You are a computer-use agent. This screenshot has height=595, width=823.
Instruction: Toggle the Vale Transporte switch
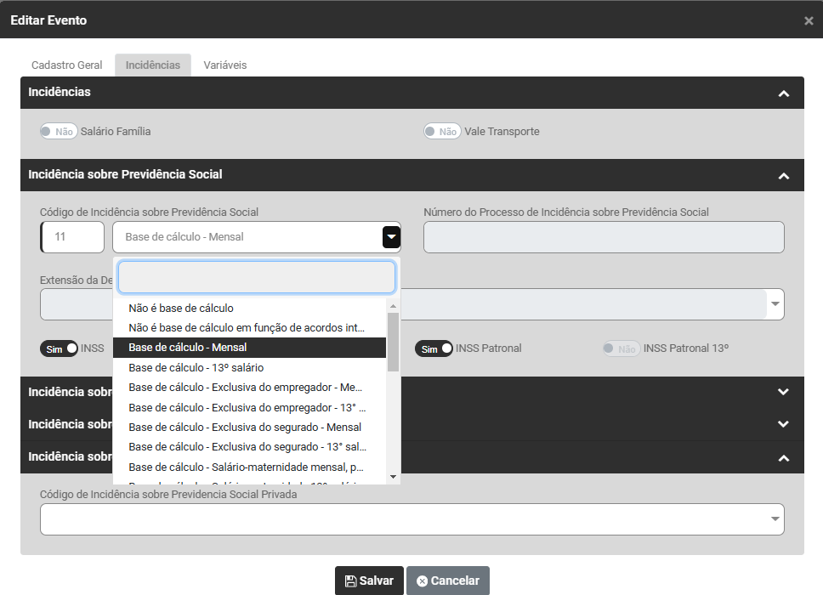[442, 131]
